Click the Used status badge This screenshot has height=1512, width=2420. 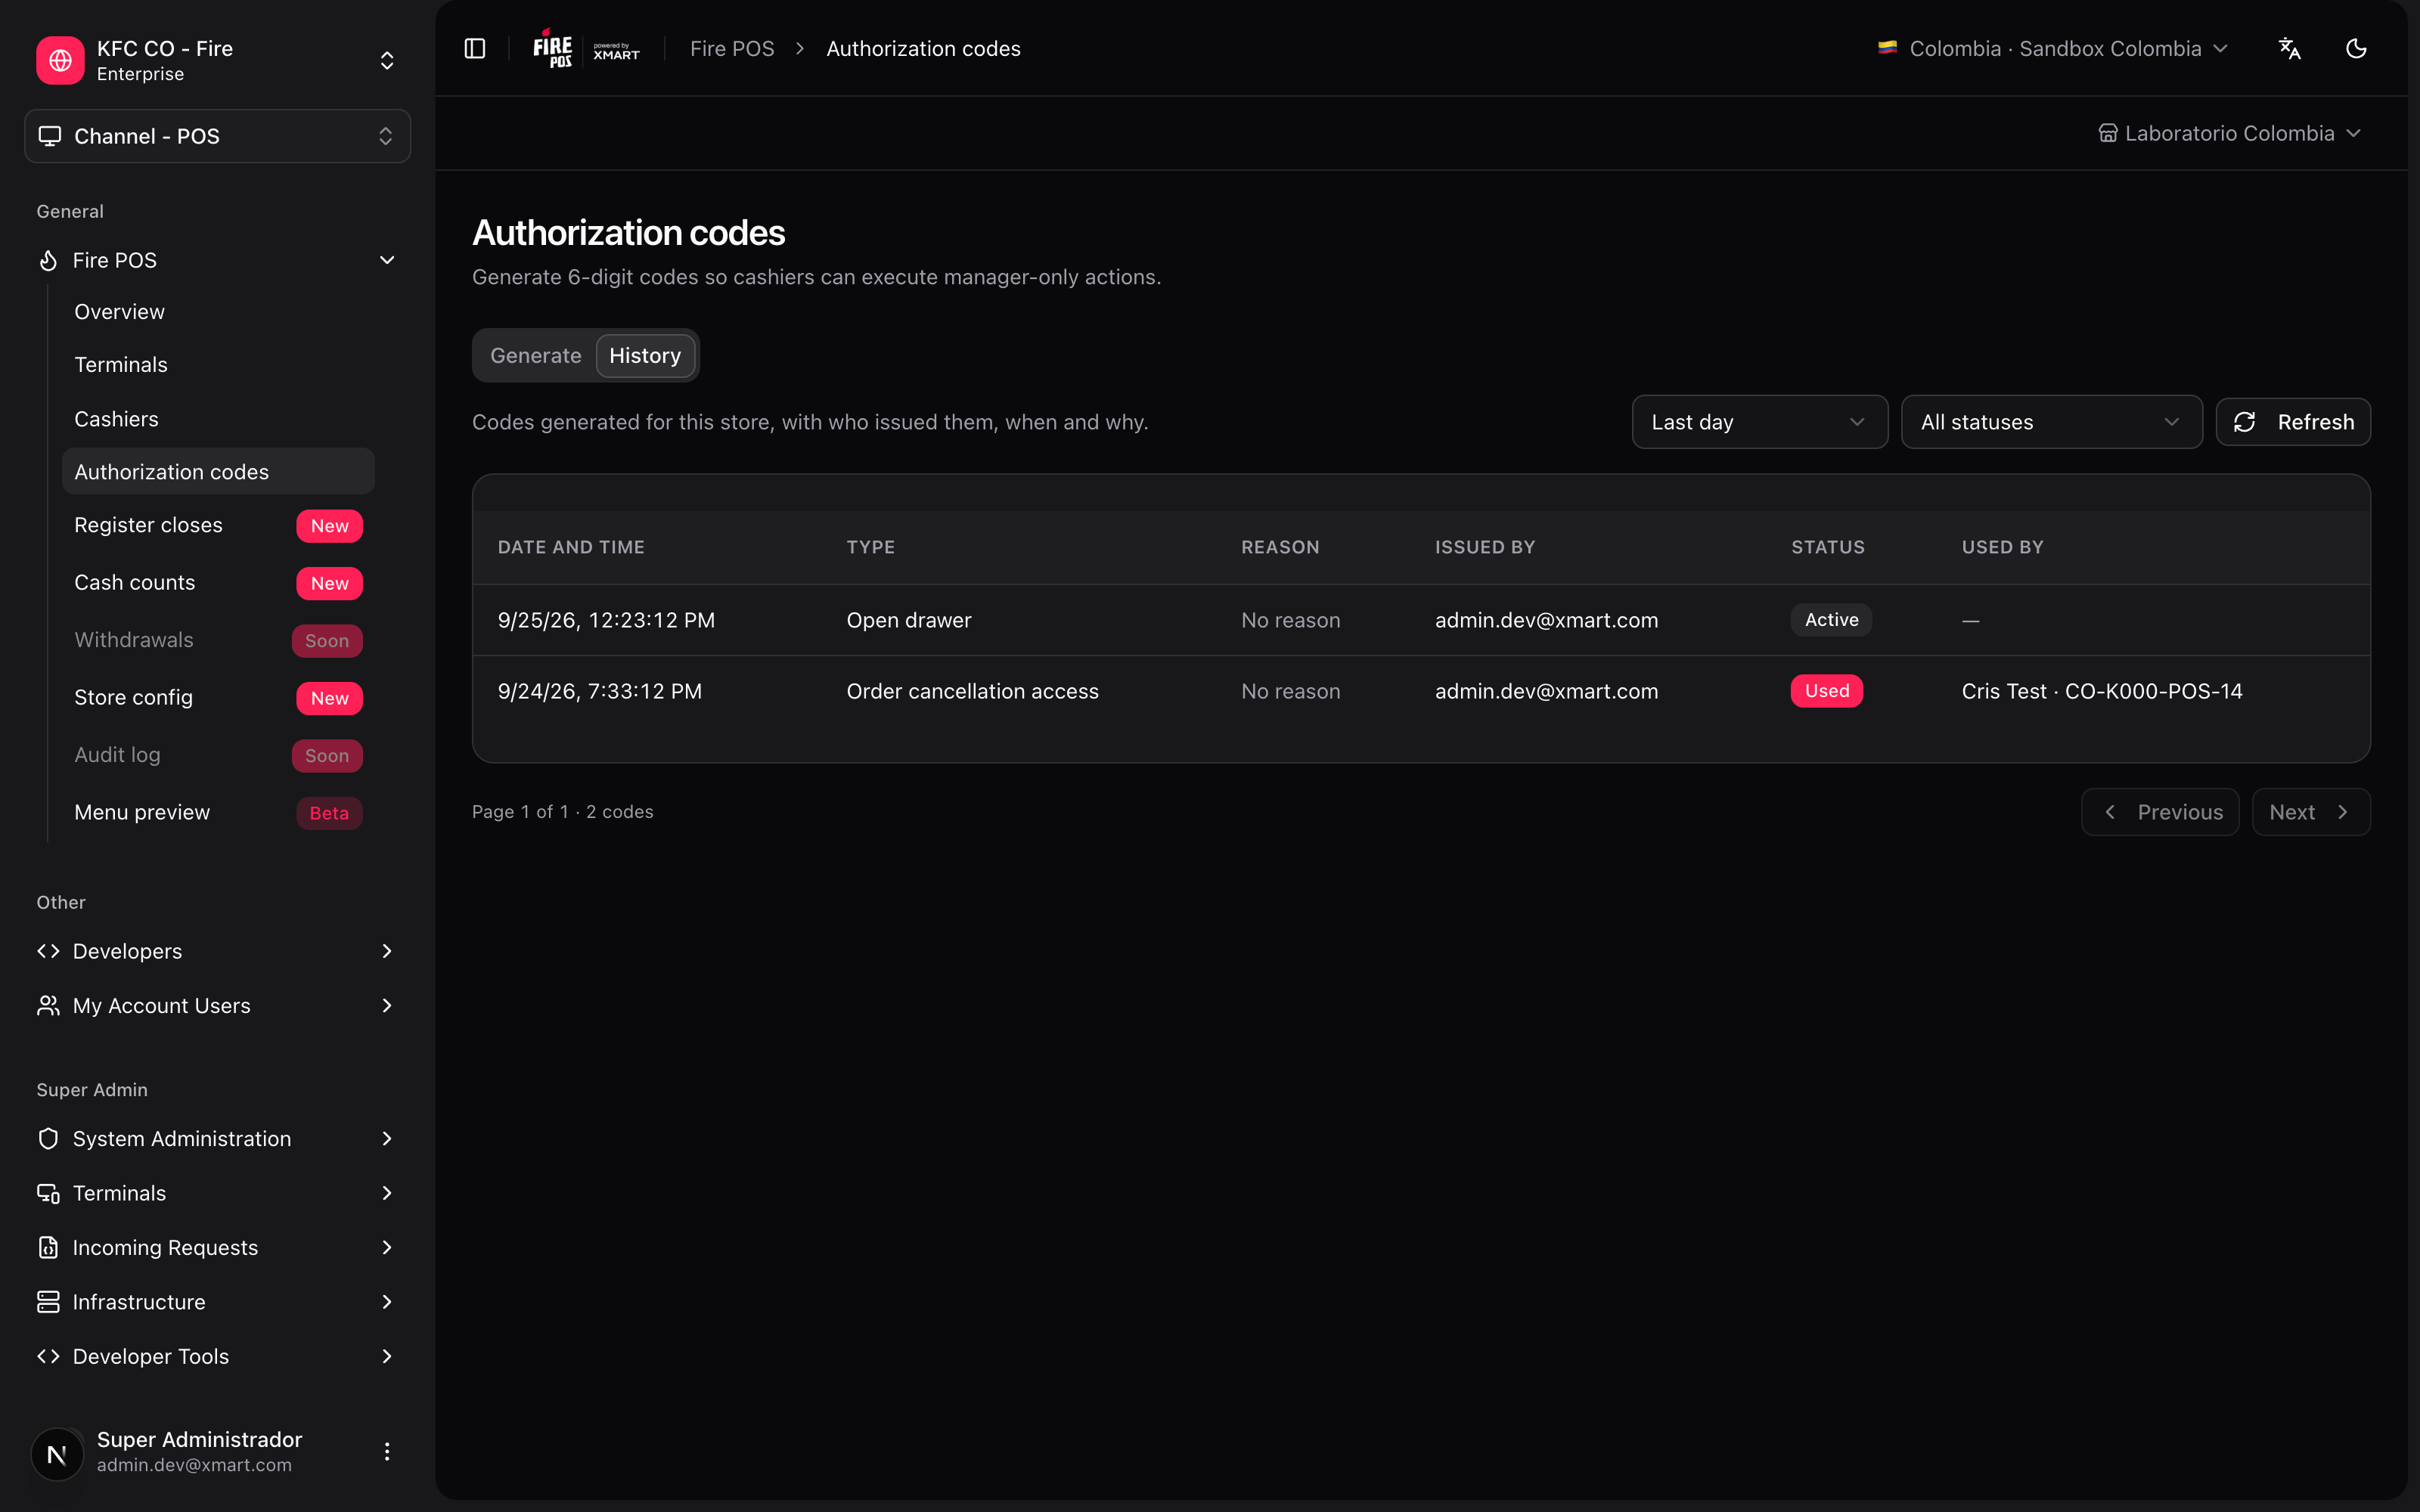1826,691
